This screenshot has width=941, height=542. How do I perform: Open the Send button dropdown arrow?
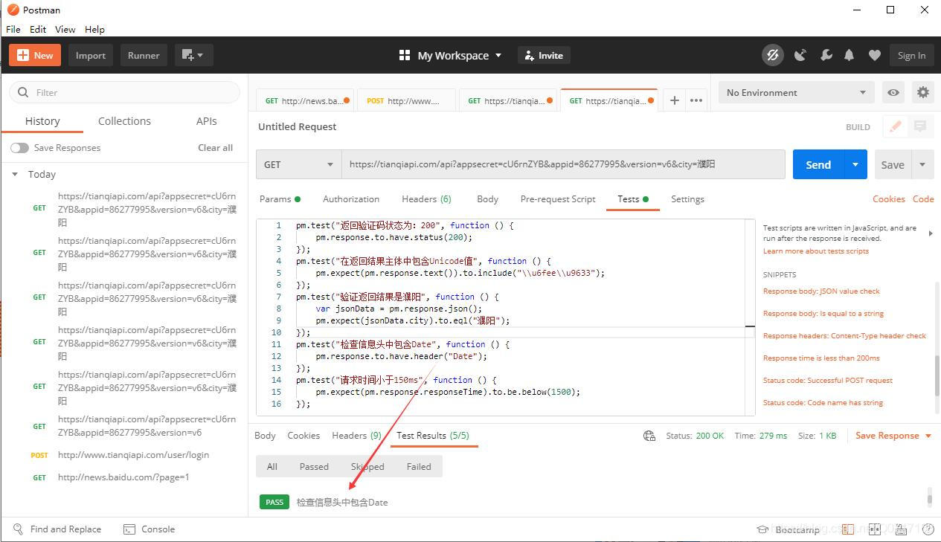855,164
